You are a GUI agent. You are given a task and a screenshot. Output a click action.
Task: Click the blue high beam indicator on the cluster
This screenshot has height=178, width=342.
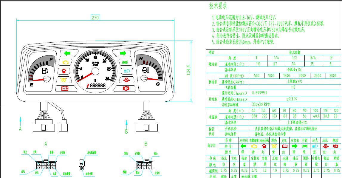(x=126, y=71)
